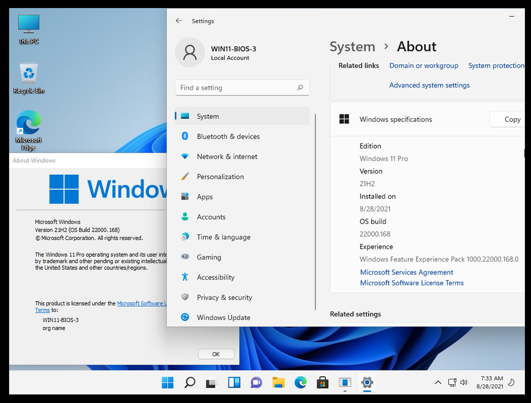
Task: Show hidden tray icons chevron
Action: click(x=438, y=382)
